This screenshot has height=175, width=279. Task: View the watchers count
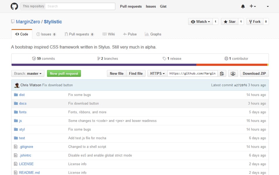[x=216, y=22]
